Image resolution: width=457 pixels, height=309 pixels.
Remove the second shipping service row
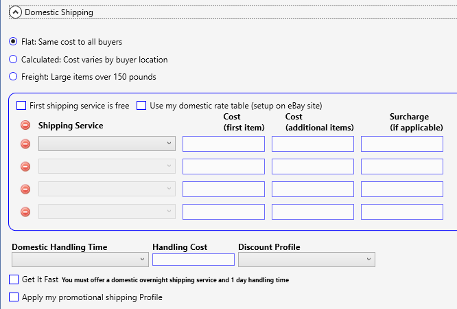(25, 167)
